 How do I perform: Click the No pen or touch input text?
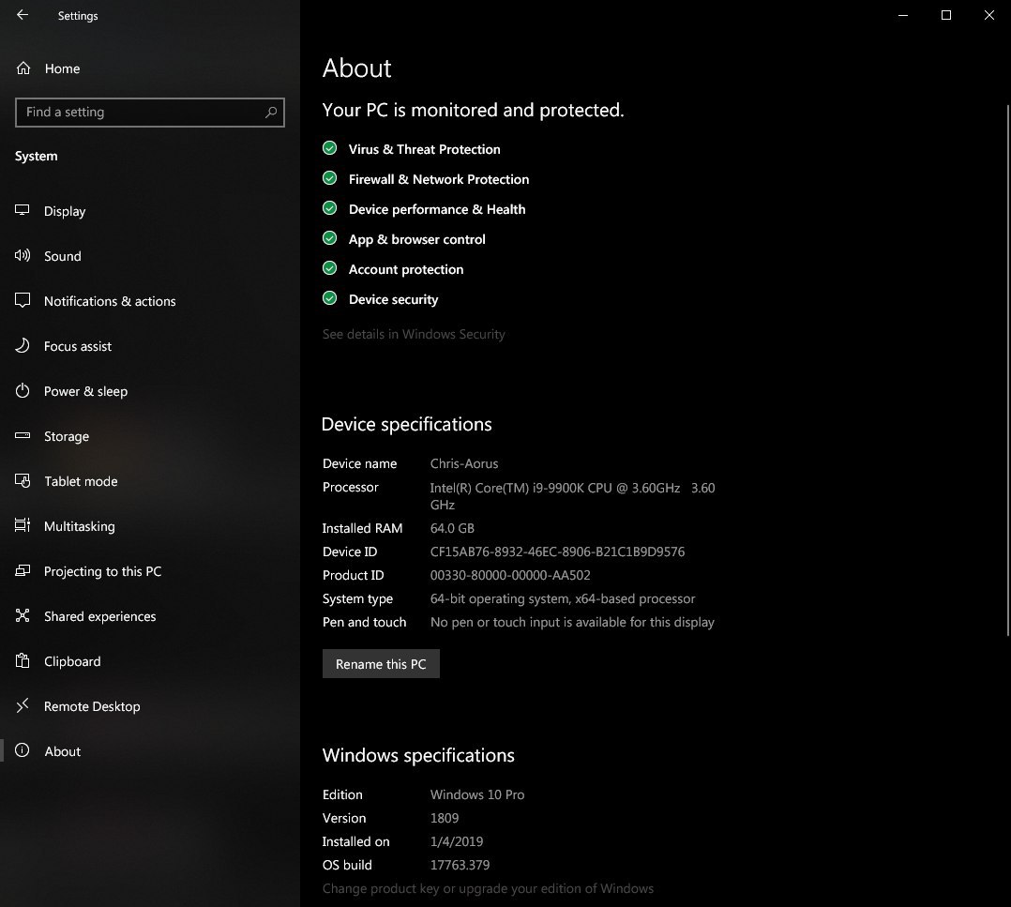pyautogui.click(x=572, y=623)
